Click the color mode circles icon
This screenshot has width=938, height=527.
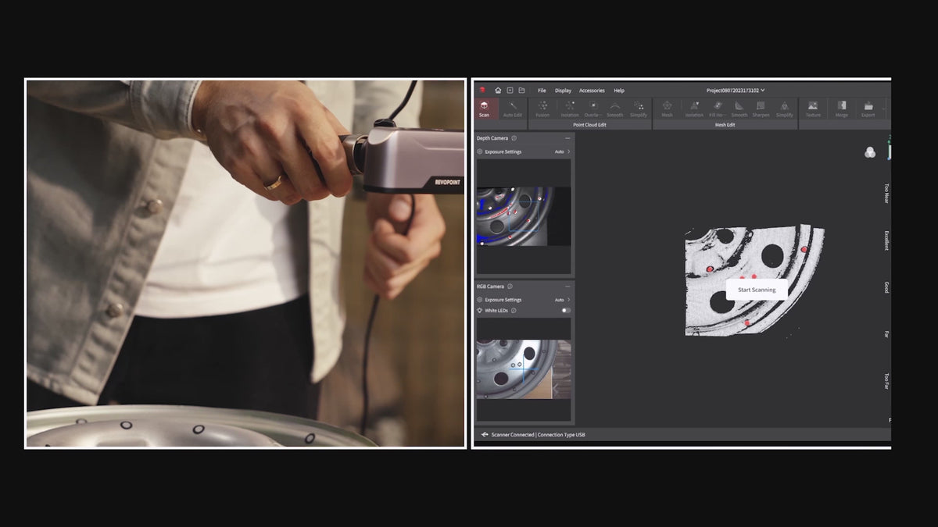coord(870,153)
